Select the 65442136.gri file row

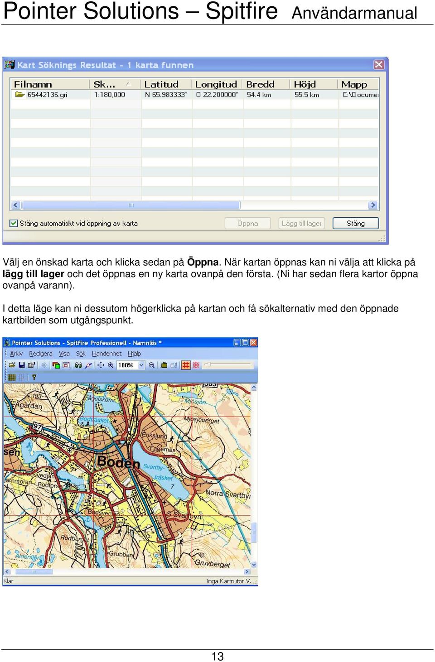(194, 95)
